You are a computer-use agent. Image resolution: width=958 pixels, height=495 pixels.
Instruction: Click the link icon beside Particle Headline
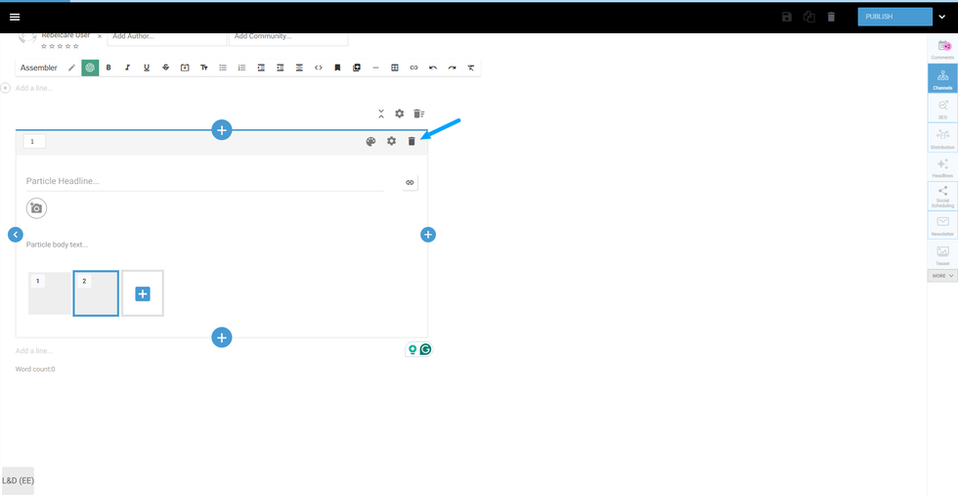click(x=410, y=182)
